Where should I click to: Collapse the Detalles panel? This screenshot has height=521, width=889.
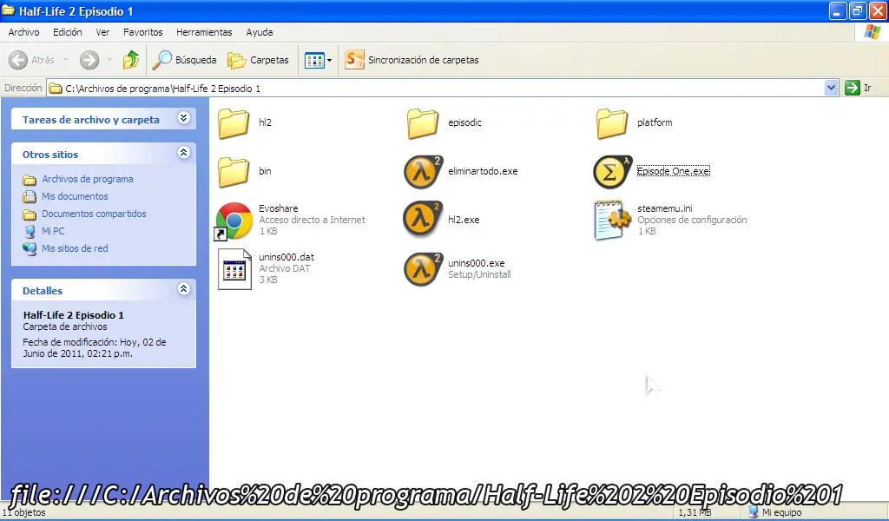pyautogui.click(x=183, y=289)
